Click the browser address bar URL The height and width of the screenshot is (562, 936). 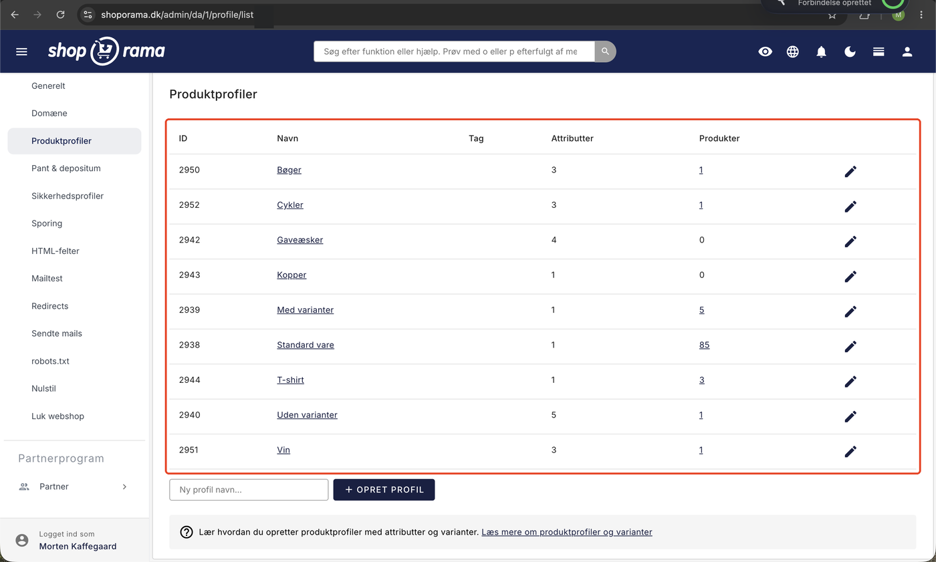(177, 14)
